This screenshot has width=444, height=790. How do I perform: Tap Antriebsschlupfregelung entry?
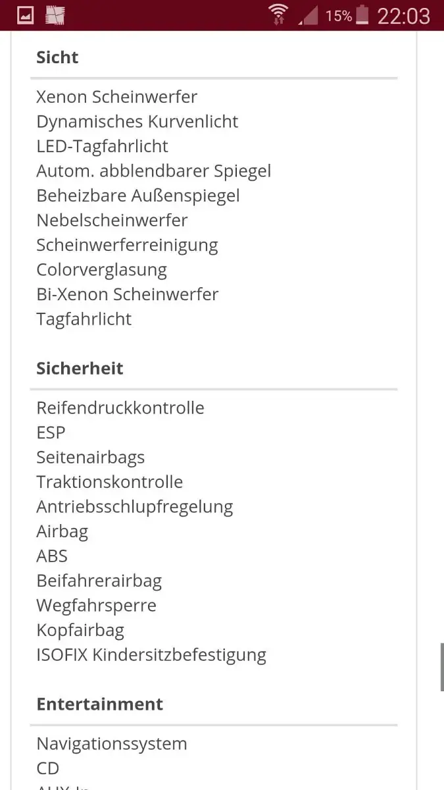[135, 507]
